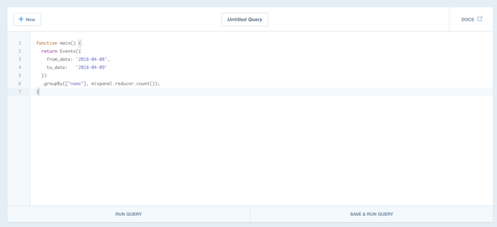This screenshot has height=227, width=497.
Task: Click the closing '})' on line 5
Action: pyautogui.click(x=44, y=75)
